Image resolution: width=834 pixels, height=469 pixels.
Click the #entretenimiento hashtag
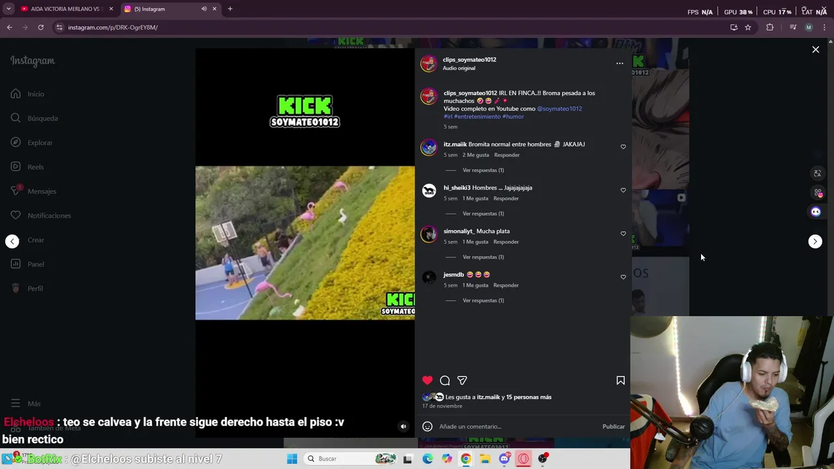click(x=477, y=117)
